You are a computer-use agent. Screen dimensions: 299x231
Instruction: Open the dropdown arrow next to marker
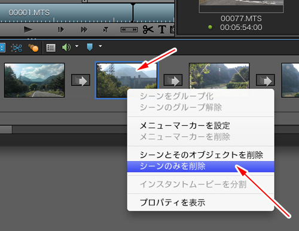[x=100, y=47]
